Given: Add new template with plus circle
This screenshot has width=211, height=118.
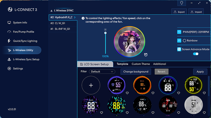Looking at the screenshot, I should (91, 85).
